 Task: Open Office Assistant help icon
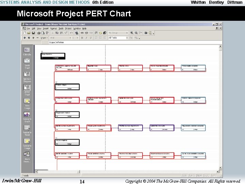[x=150, y=33]
